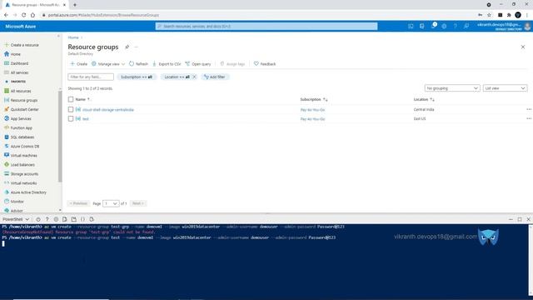Click Export to CSV
Screen dimensions: 533x300
(167, 64)
